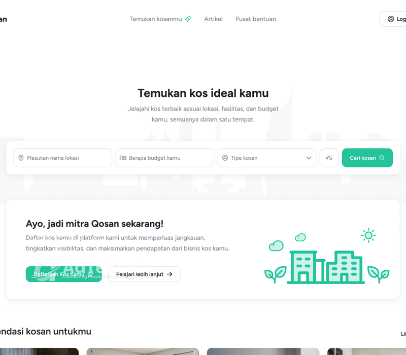Click the person icon in Tipe kosan field
Screen dimensions: 406x355
(x=225, y=158)
